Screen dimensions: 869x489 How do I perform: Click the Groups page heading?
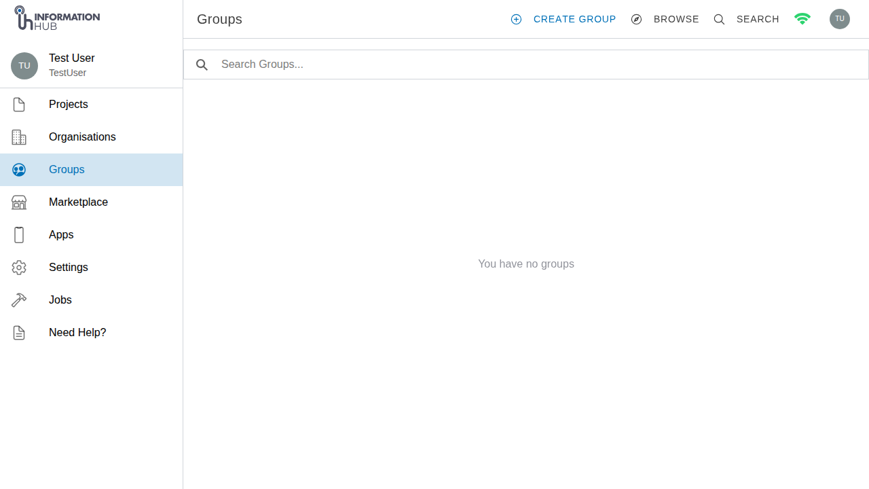click(219, 19)
